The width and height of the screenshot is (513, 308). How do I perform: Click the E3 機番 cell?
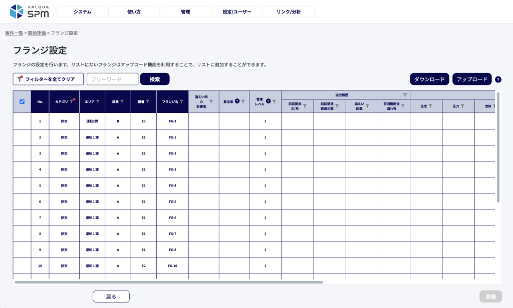click(144, 121)
